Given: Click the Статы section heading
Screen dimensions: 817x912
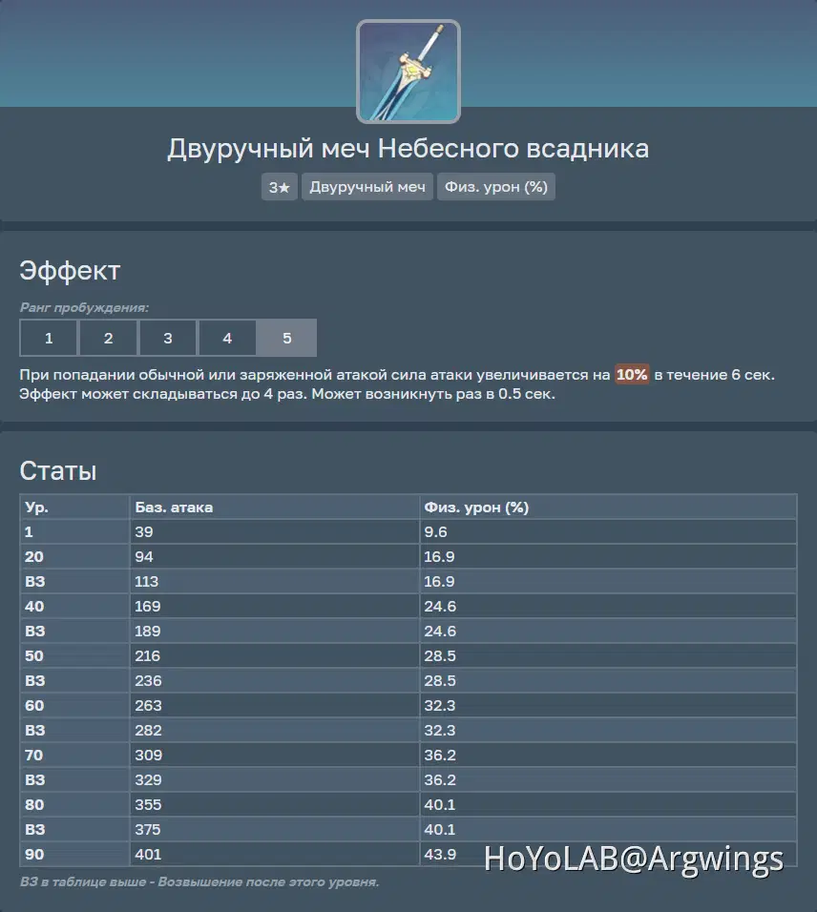Looking at the screenshot, I should 55,470.
